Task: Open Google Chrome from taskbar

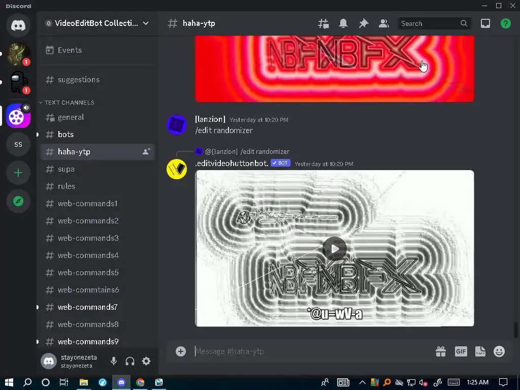Action: coord(140,382)
